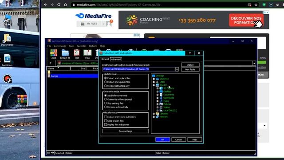This screenshot has width=284, height=160.
Task: Select Extract and update files option
Action: pyautogui.click(x=106, y=82)
